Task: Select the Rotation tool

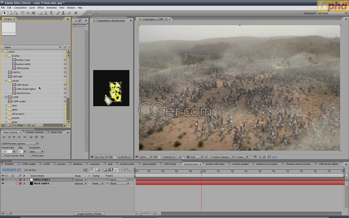Action: pos(23,13)
